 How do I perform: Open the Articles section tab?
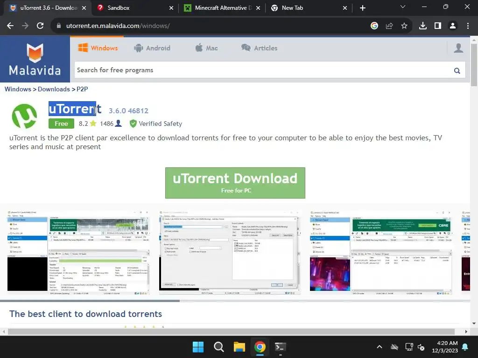pyautogui.click(x=260, y=48)
